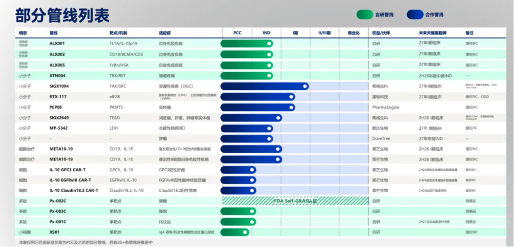Viewport: 514px width, 247px height.
Task: Click partner name PharmaEngine
Action: pos(386,107)
